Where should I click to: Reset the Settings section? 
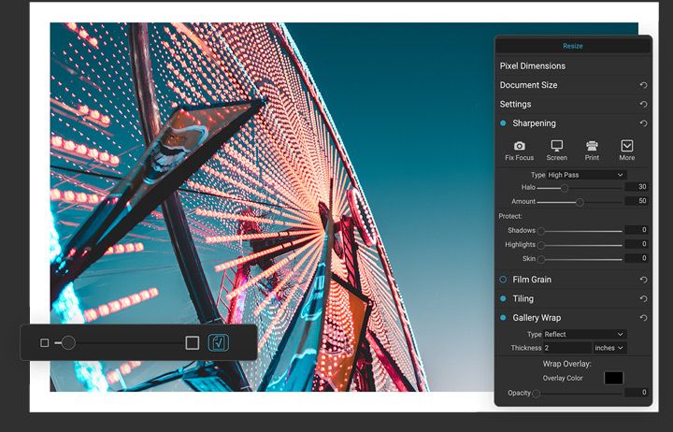[x=643, y=105]
